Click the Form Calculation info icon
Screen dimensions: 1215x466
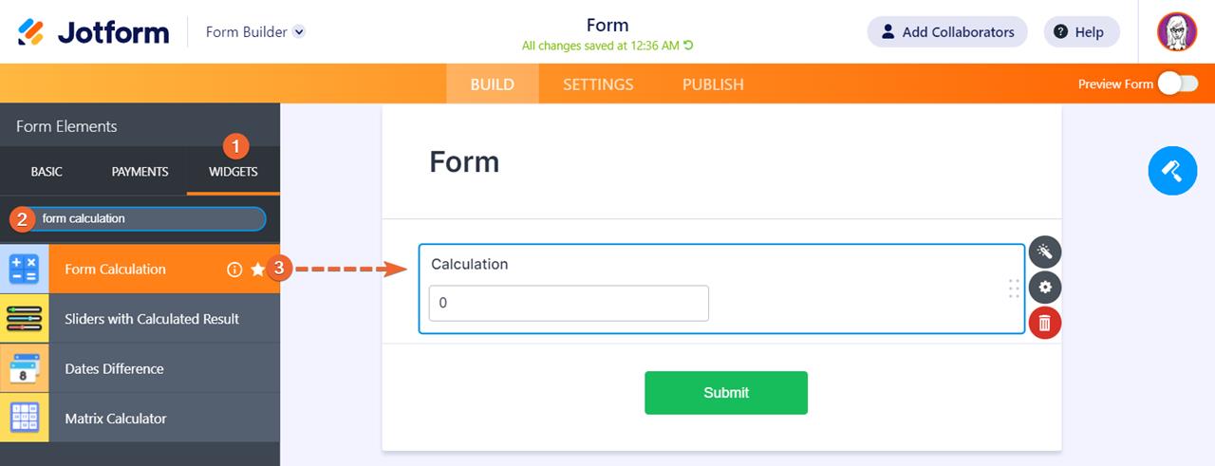coord(234,270)
